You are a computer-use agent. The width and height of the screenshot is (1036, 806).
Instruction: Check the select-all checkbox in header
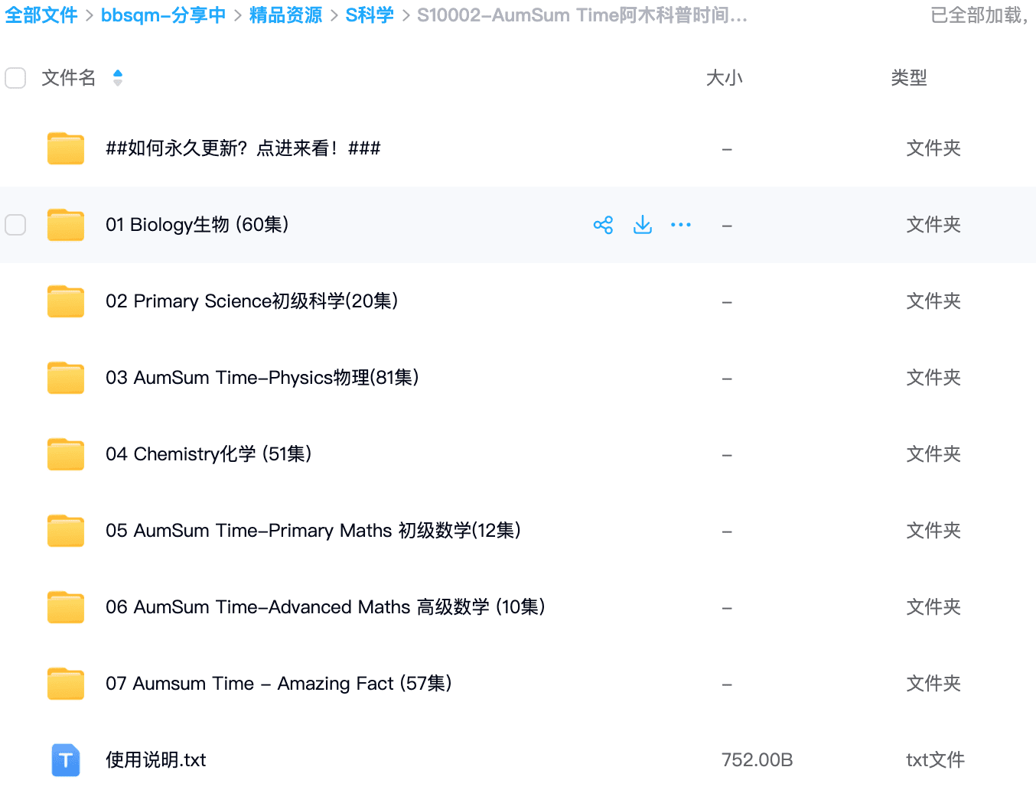click(x=15, y=78)
